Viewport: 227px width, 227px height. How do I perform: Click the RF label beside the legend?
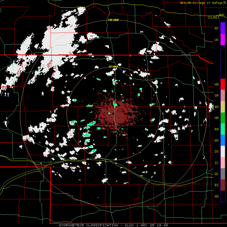(216, 28)
